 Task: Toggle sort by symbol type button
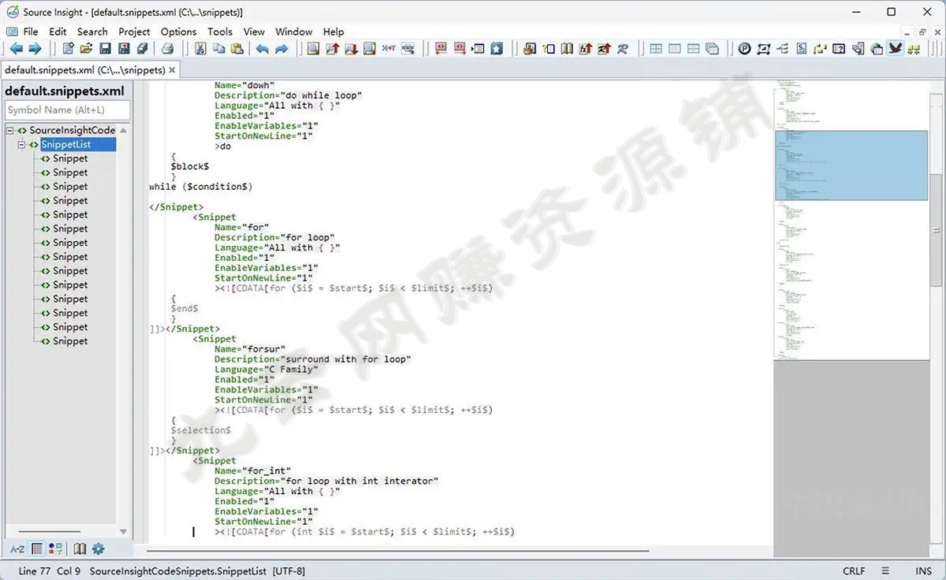pyautogui.click(x=55, y=549)
